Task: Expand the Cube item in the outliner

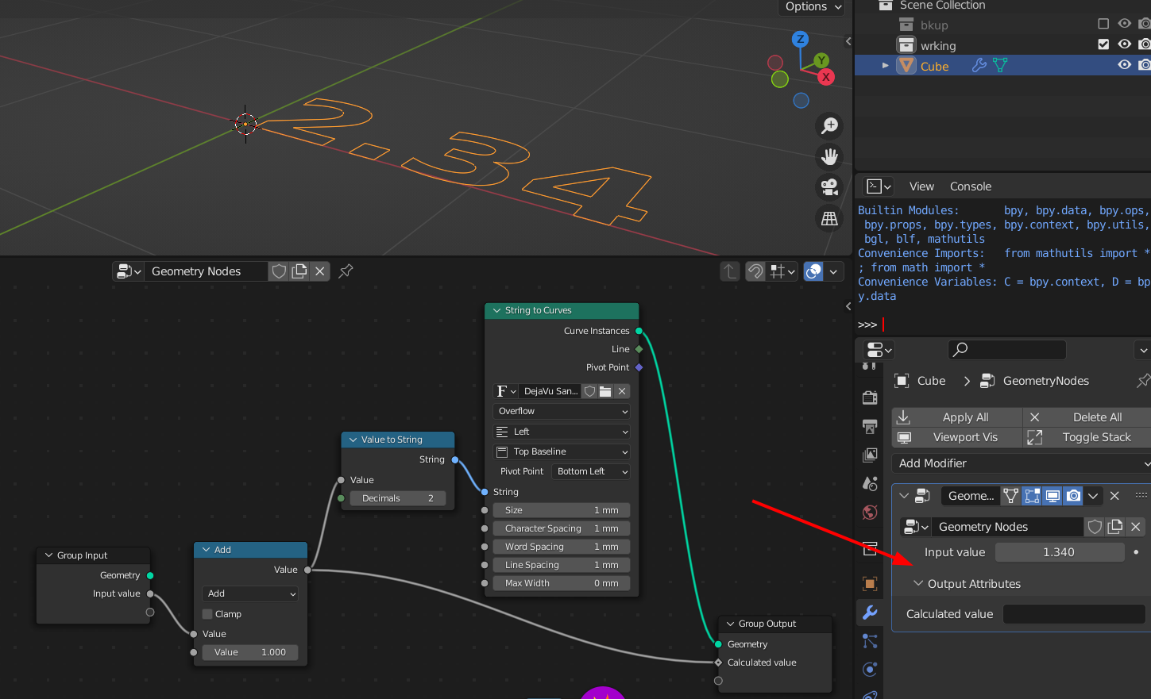Action: tap(886, 66)
